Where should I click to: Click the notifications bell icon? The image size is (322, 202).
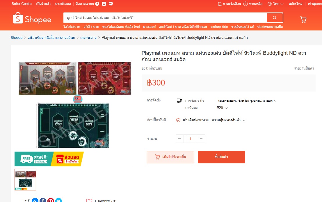220,4
